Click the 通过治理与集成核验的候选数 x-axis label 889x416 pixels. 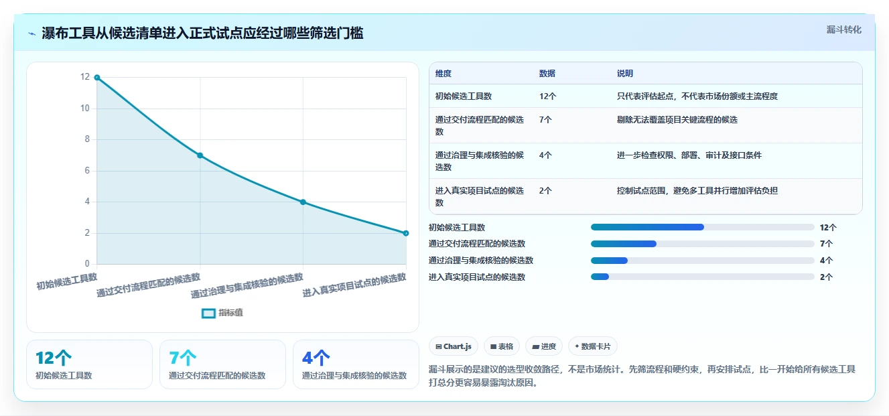click(x=247, y=286)
